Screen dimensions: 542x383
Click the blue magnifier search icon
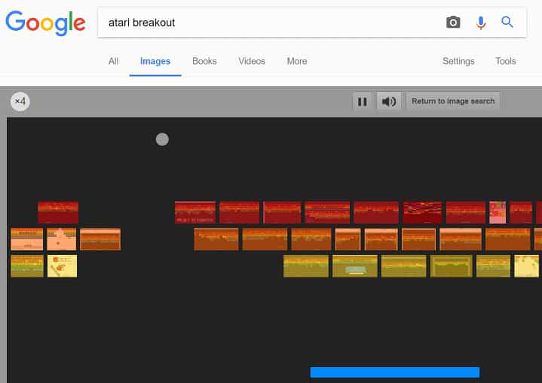pyautogui.click(x=507, y=22)
